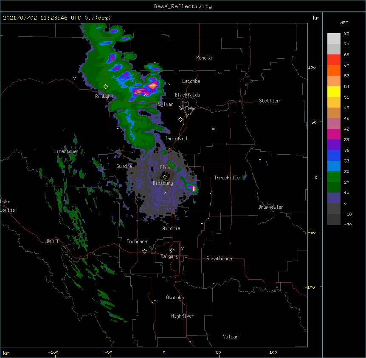Image resolution: width=366 pixels, height=358 pixels.
Task: Click the yellow V marker east of Calgary
Action: [182, 248]
